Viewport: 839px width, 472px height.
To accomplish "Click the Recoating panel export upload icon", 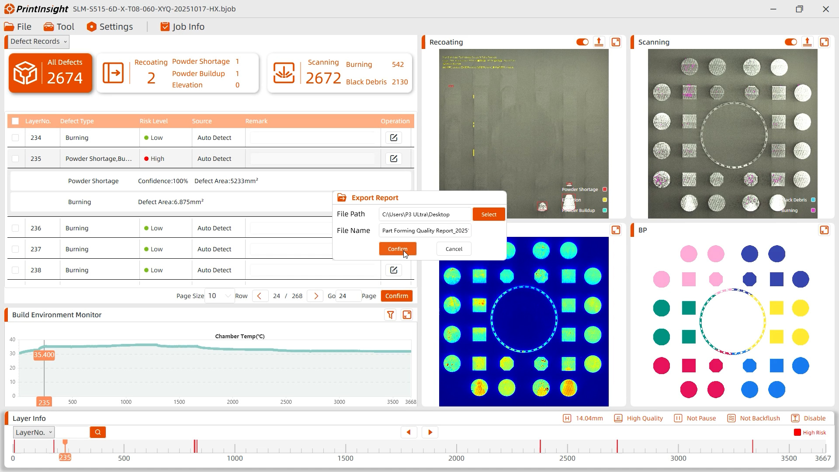I will click(x=599, y=42).
